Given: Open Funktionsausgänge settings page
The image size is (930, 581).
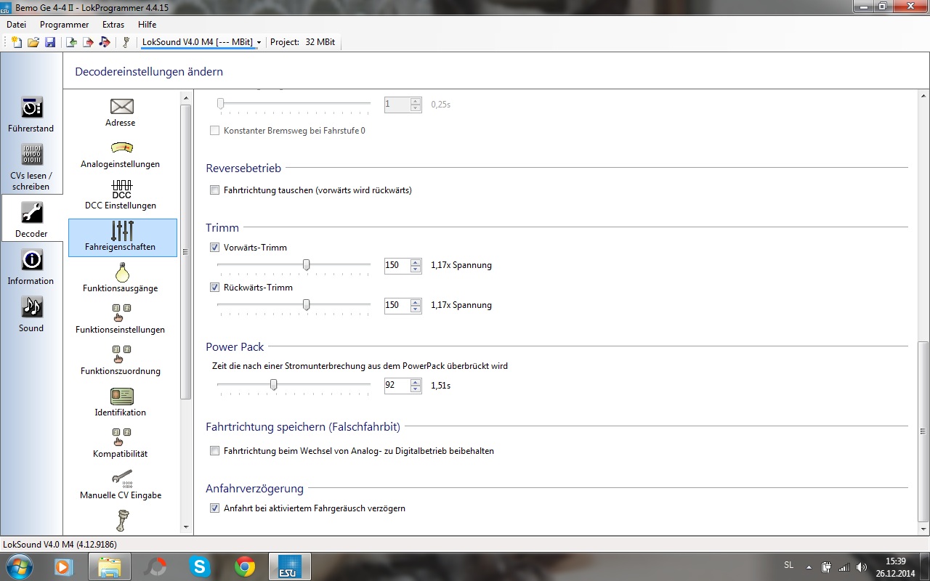Looking at the screenshot, I should click(121, 278).
